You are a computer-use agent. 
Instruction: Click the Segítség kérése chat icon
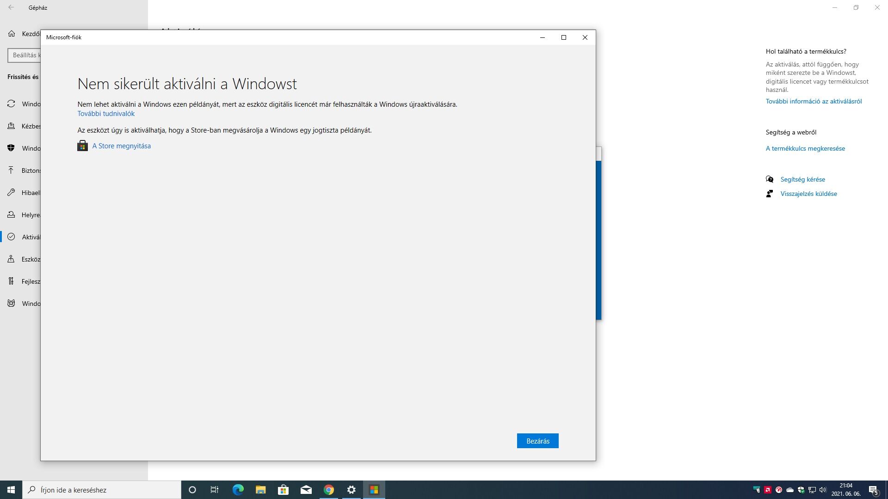tap(770, 179)
